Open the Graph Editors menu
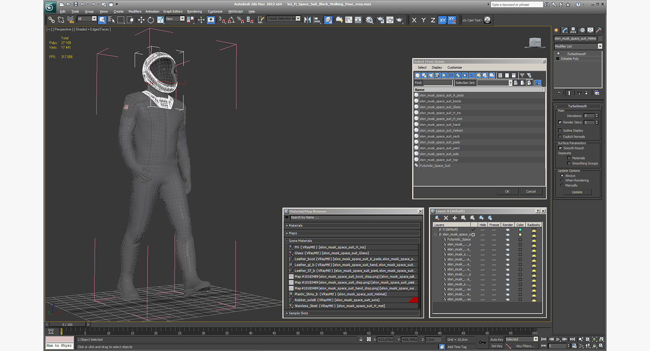The height and width of the screenshot is (351, 650). click(x=173, y=11)
